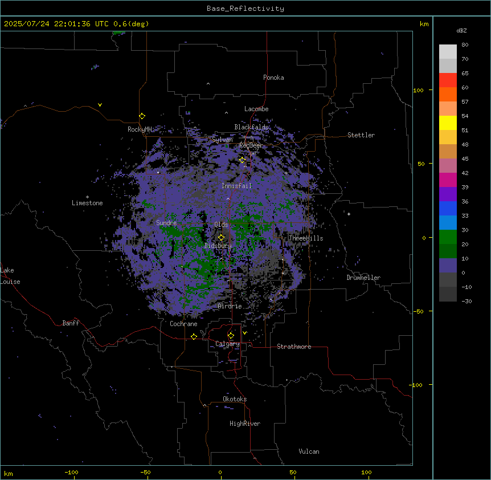Image resolution: width=491 pixels, height=480 pixels.
Task: Click the asterisk marker above Limestone
Action: tap(87, 197)
